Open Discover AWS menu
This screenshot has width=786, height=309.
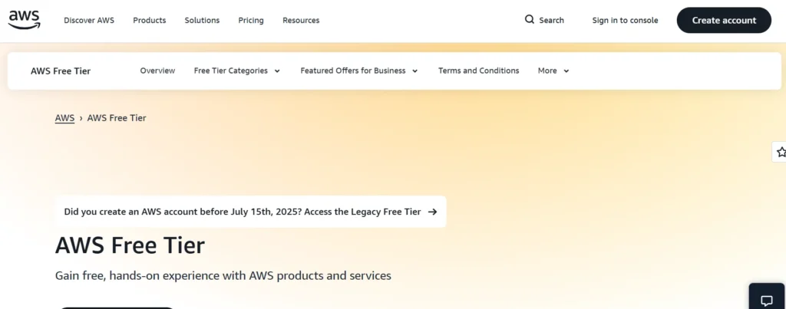[x=89, y=21]
